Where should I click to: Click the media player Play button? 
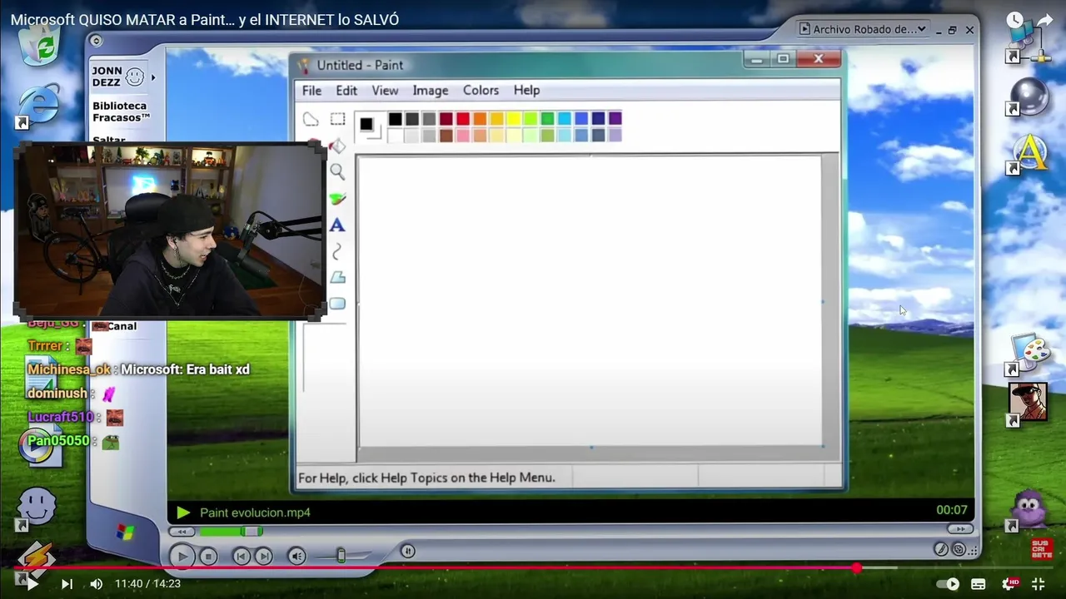tap(182, 557)
